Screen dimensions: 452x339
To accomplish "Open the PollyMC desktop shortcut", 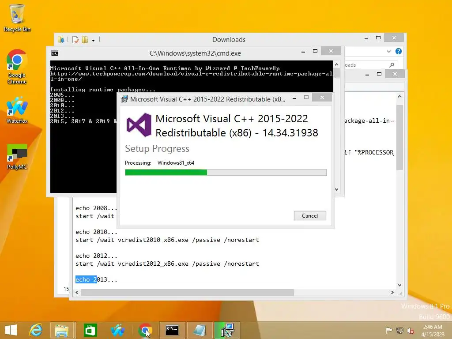I will click(17, 156).
